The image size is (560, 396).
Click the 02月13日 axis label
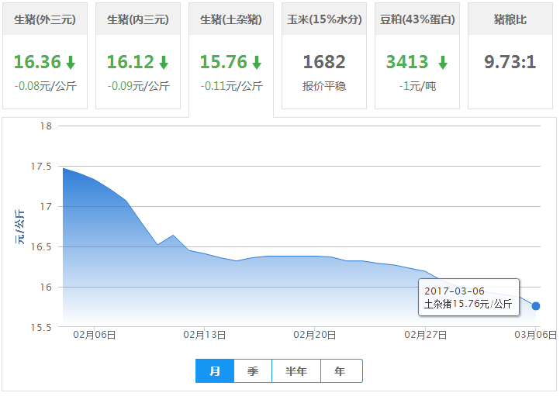(x=205, y=336)
